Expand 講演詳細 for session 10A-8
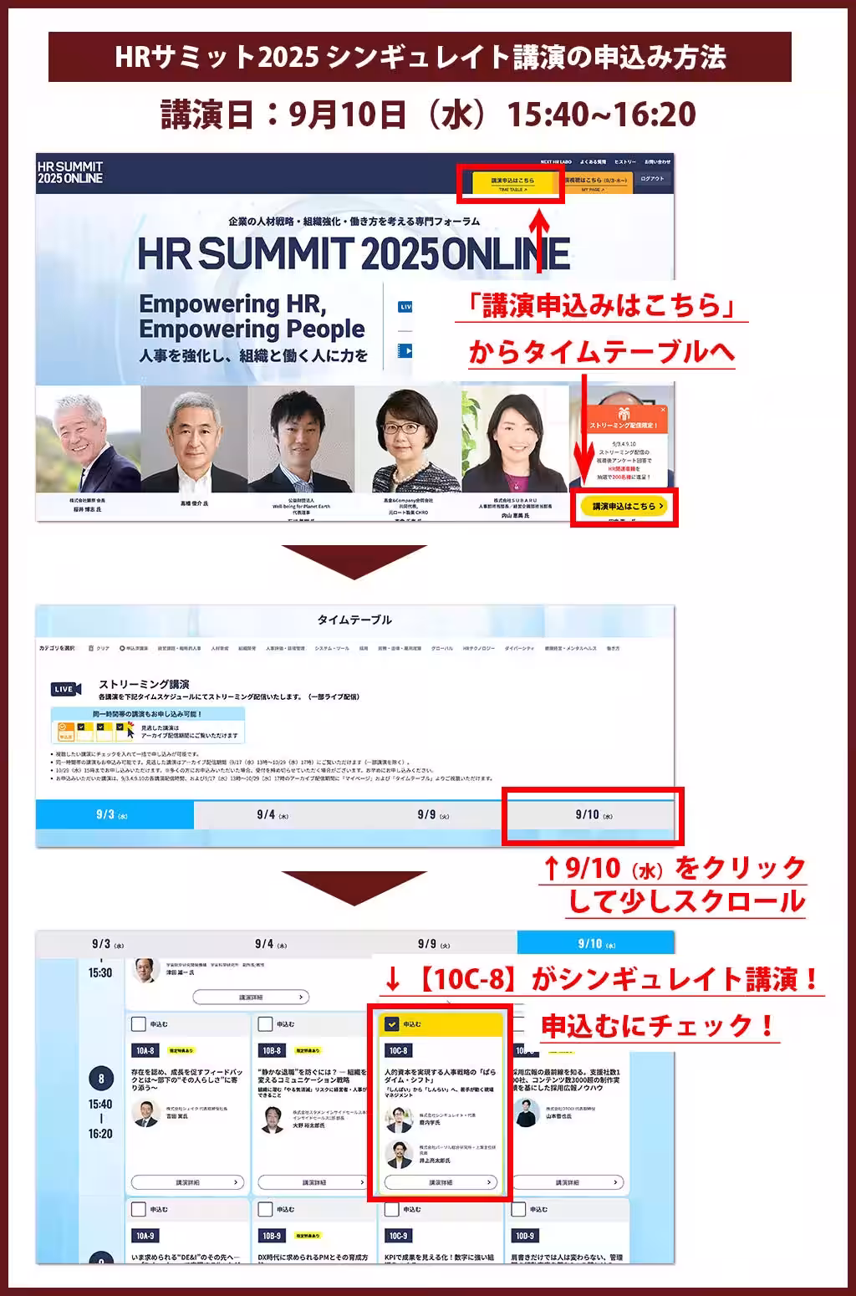Screen dimensions: 856x1296 (x=187, y=1182)
